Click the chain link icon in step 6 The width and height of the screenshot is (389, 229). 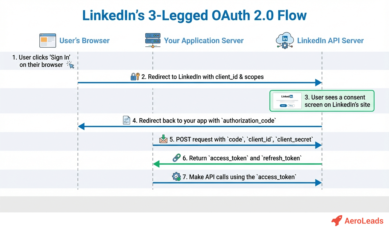point(177,158)
